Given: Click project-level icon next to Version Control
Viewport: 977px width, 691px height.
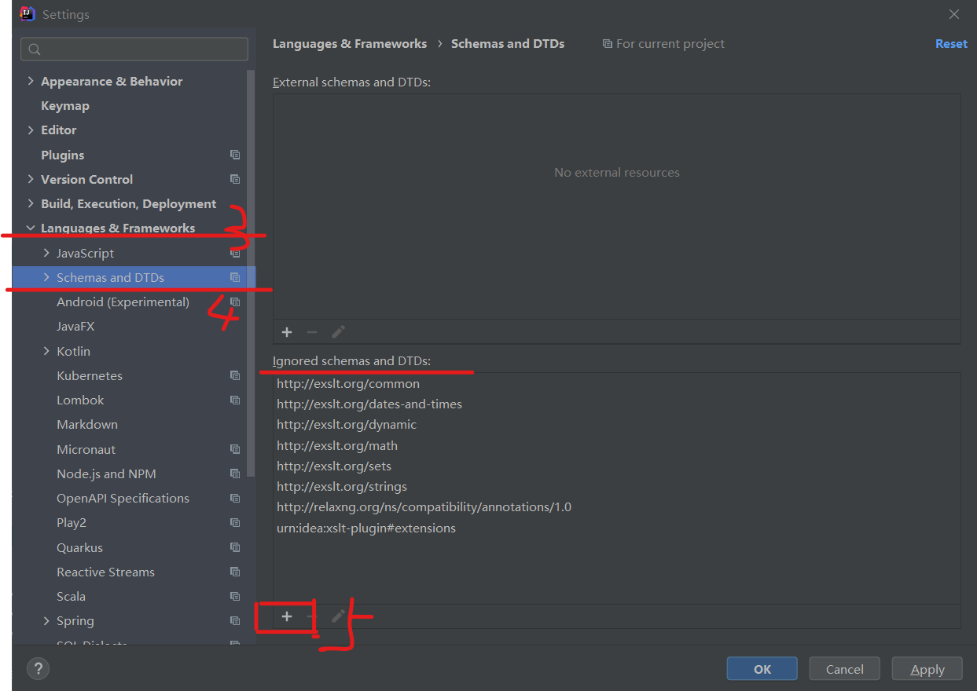Looking at the screenshot, I should [x=234, y=179].
